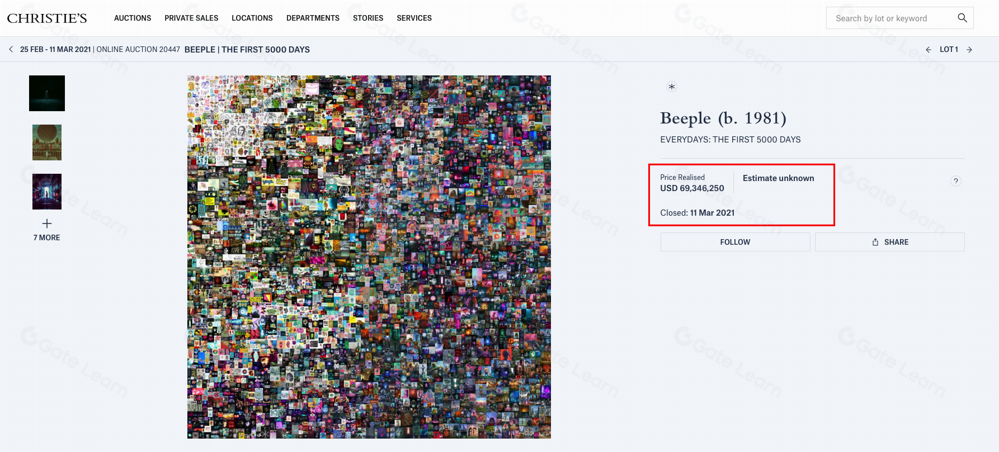Click the ONLINE AUCTION 20447 text

[138, 50]
